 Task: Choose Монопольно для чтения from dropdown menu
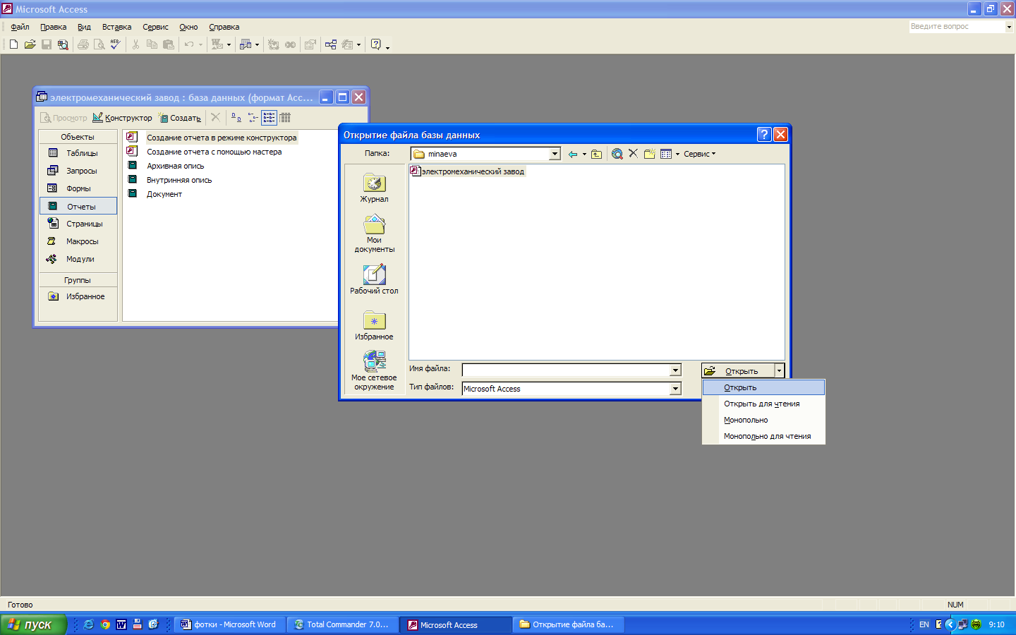point(763,436)
